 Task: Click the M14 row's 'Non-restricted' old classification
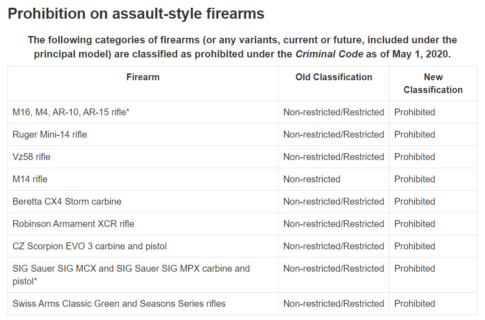point(312,179)
